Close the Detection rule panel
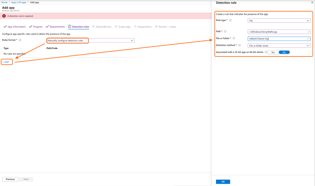 pyautogui.click(x=312, y=3)
